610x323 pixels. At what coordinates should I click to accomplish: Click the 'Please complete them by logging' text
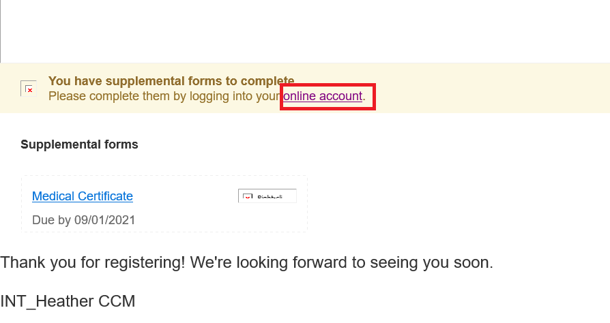click(136, 96)
